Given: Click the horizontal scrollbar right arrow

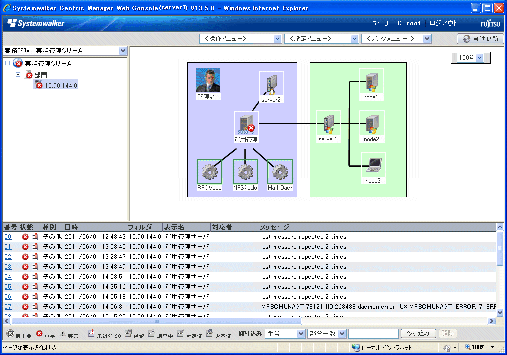Looking at the screenshot, I should 492,321.
